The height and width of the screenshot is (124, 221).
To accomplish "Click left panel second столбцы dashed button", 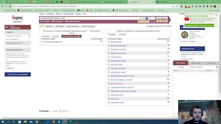I will (x=56, y=36).
